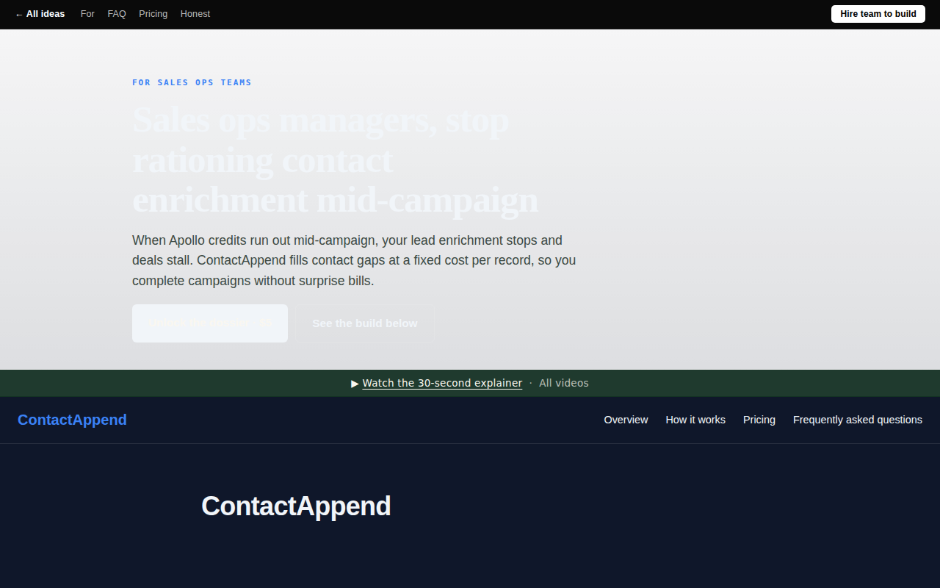Click the play triangle icon before explainer
The image size is (940, 588).
pyautogui.click(x=355, y=384)
